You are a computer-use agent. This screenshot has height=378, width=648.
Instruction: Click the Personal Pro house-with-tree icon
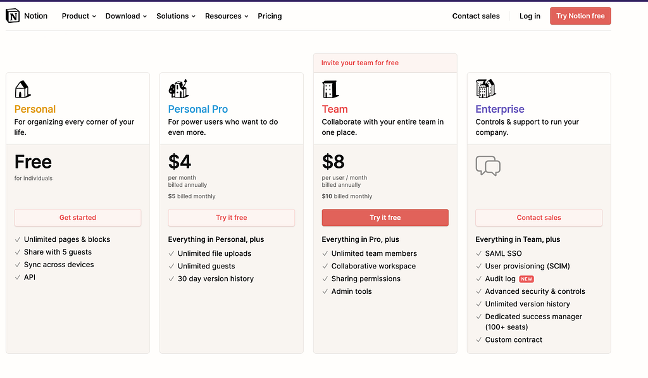coord(178,89)
